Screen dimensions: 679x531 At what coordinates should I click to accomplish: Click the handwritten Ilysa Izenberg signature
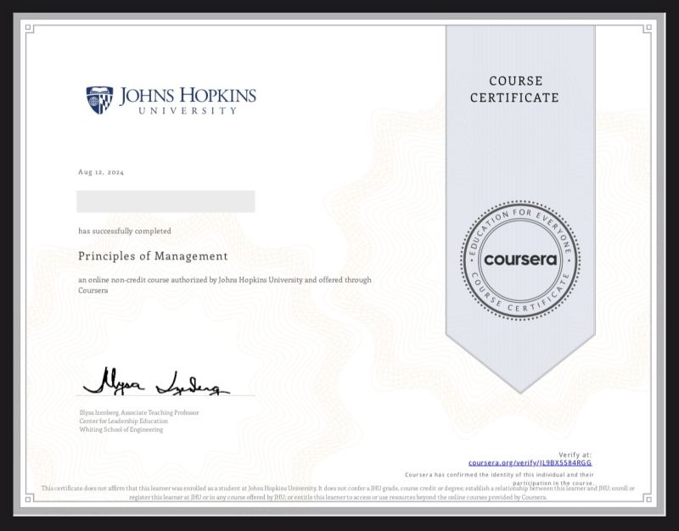[x=156, y=382]
